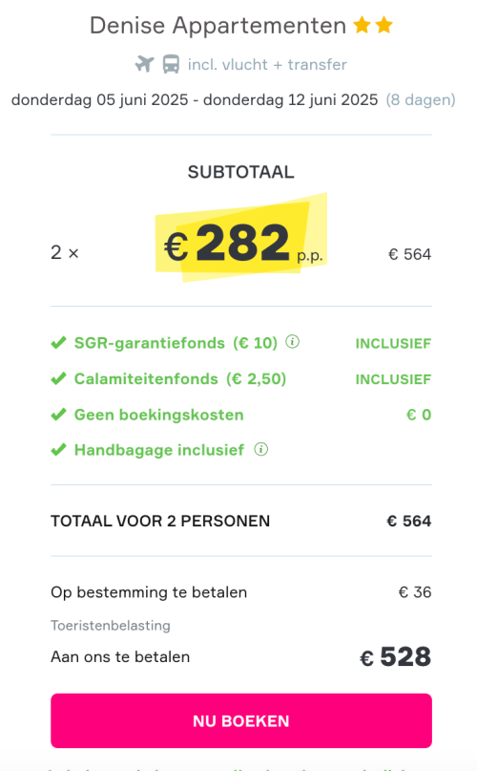
Task: Click the bus transfer icon
Action: coord(171,64)
